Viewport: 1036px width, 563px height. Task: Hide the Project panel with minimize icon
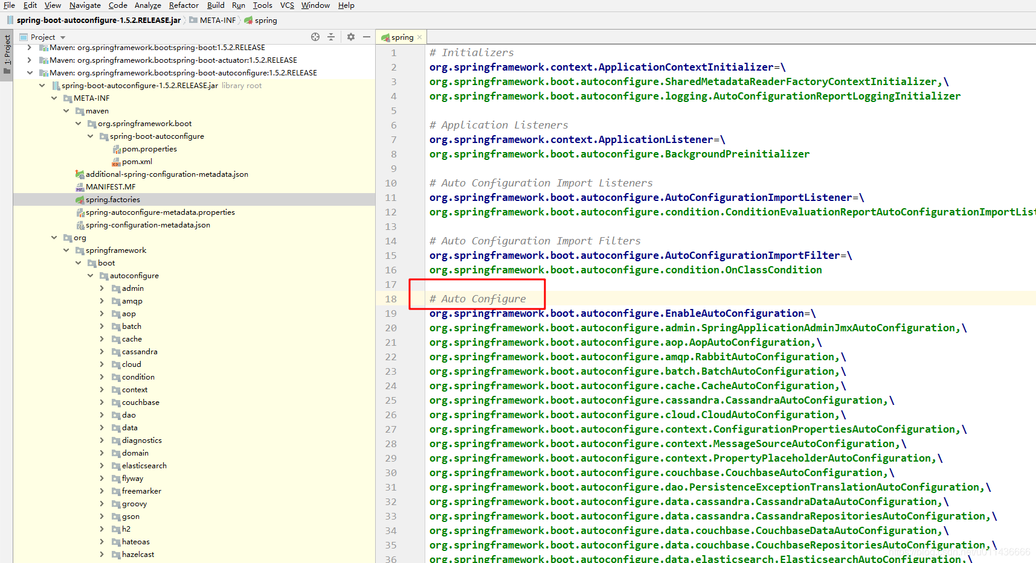pyautogui.click(x=366, y=37)
